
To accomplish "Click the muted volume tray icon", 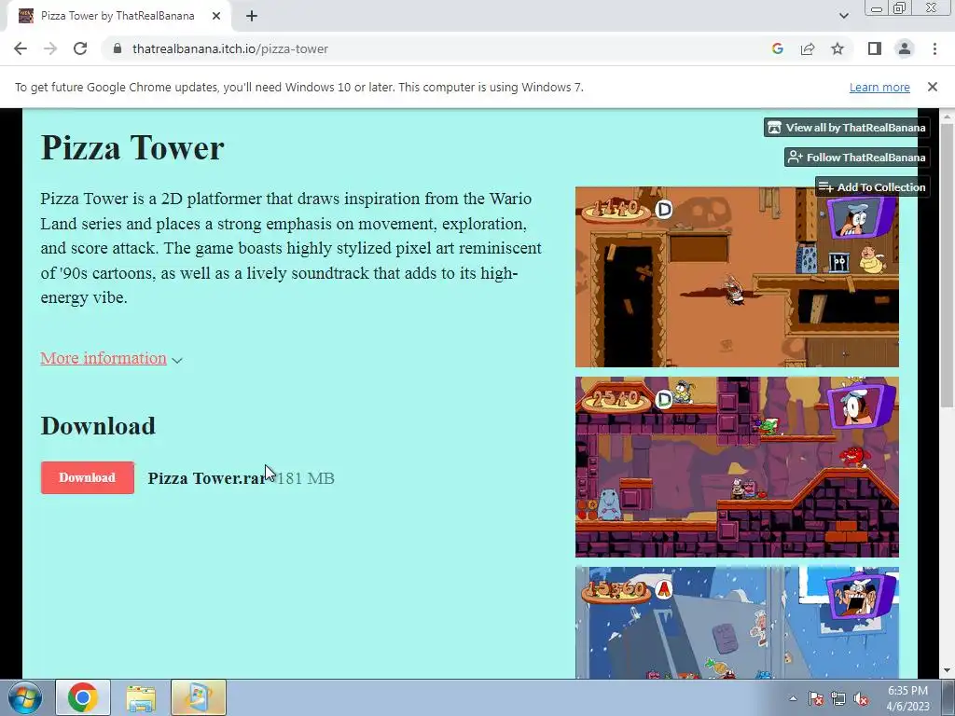I will tap(861, 699).
